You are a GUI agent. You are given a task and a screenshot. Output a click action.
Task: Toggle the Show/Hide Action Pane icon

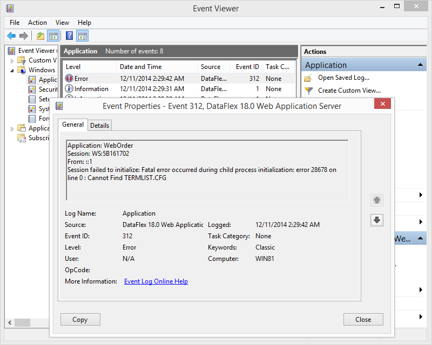pos(83,36)
